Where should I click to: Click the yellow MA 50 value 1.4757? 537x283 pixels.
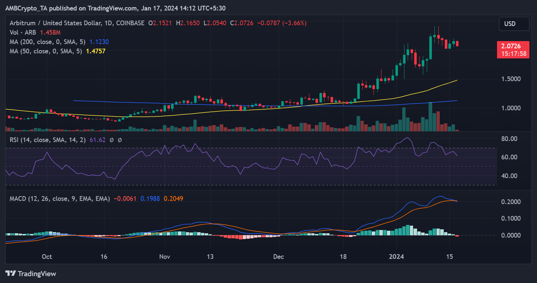pos(95,51)
